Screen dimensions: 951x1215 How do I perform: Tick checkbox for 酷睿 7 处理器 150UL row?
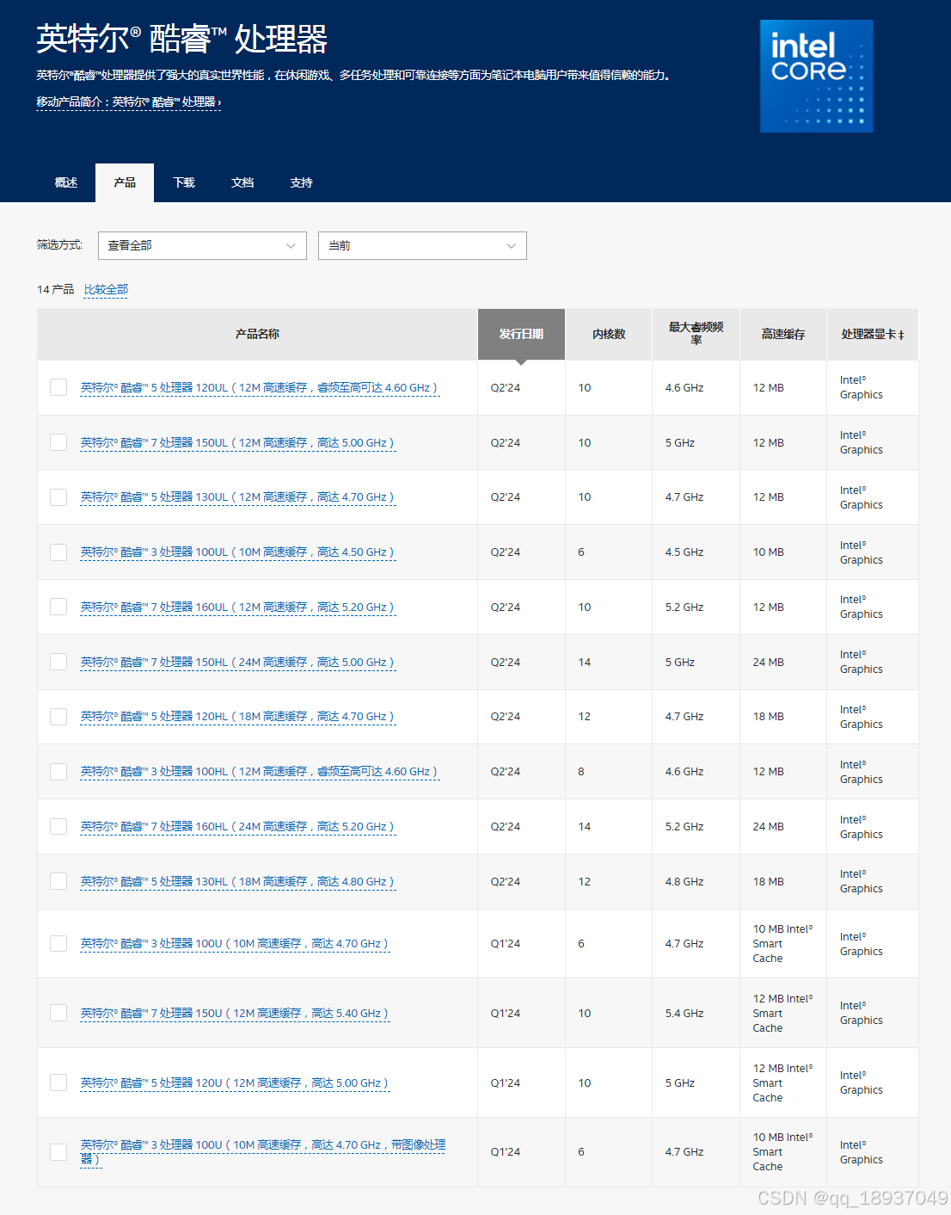[58, 442]
